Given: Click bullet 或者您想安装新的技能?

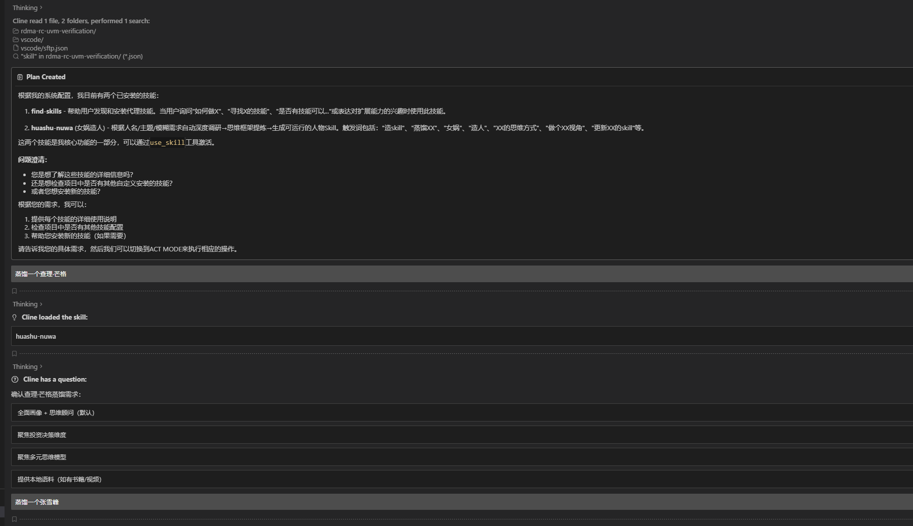Looking at the screenshot, I should (66, 191).
